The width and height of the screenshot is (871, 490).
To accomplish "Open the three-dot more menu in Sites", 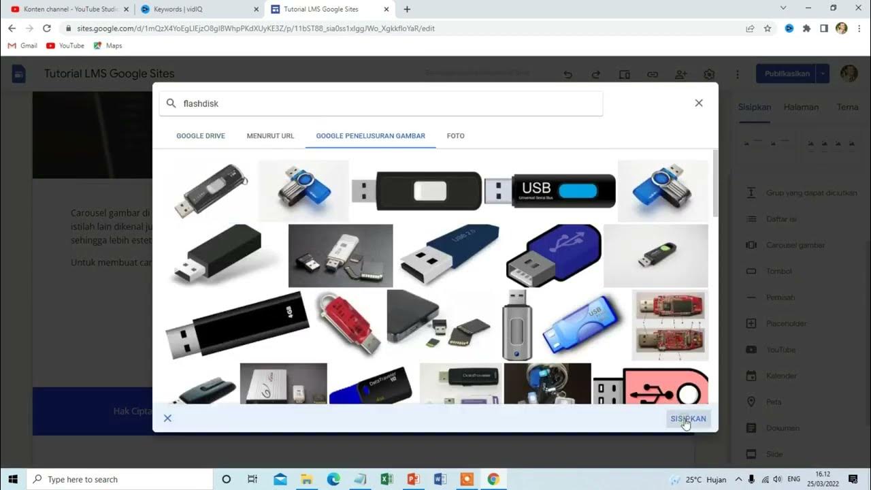I will (x=737, y=74).
